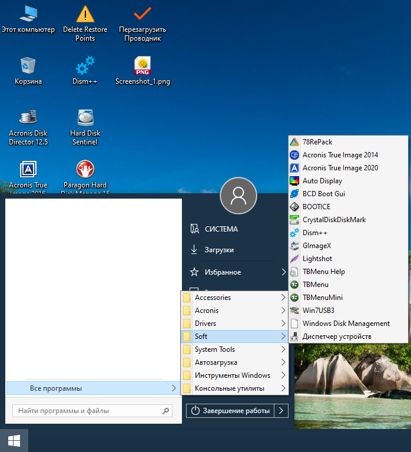
Task: Select Перезагрузить Проводник checkmark icon
Action: tap(142, 14)
